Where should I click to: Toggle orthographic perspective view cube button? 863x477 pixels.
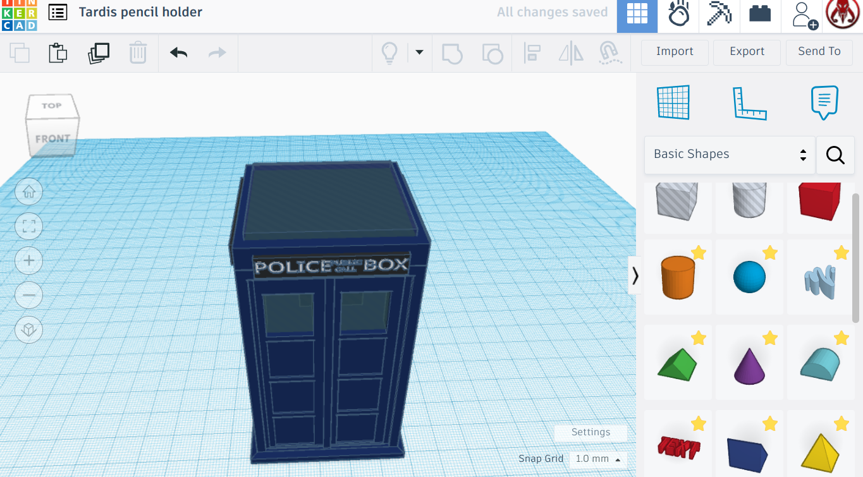click(x=29, y=329)
